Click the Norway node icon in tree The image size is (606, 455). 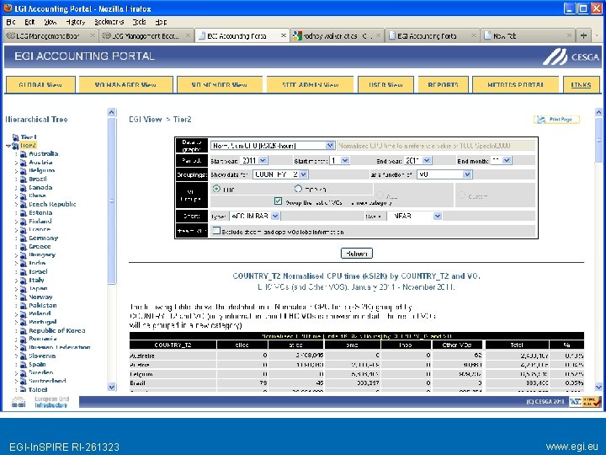(x=24, y=297)
